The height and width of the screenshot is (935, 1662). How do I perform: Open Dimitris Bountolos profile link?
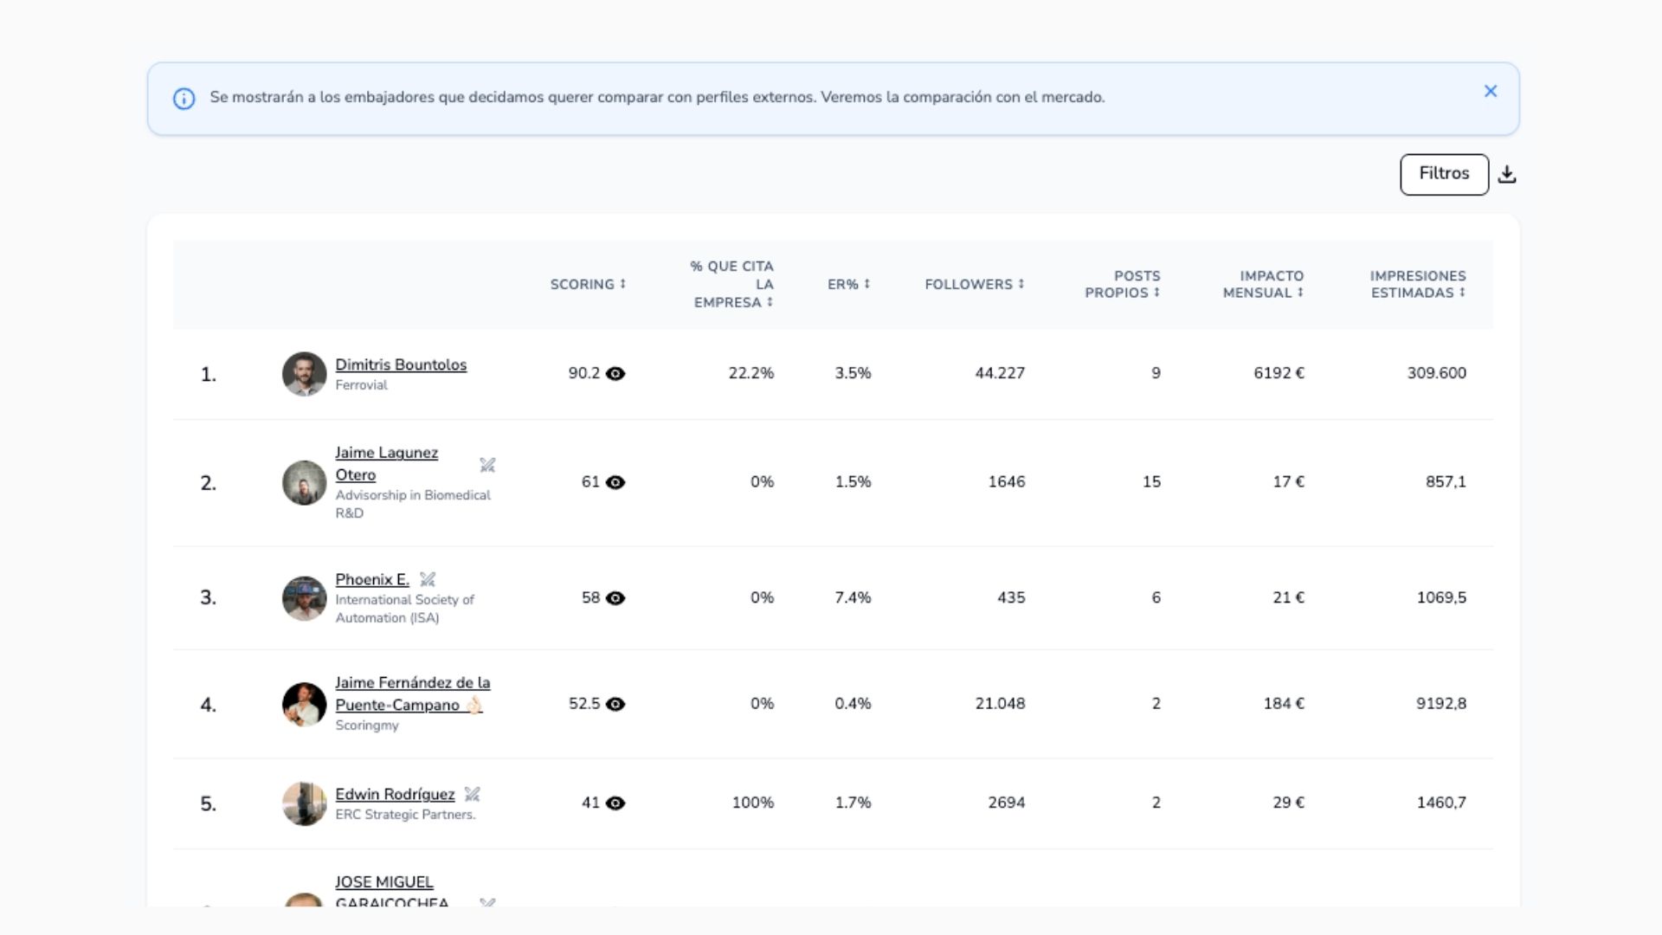pos(401,364)
